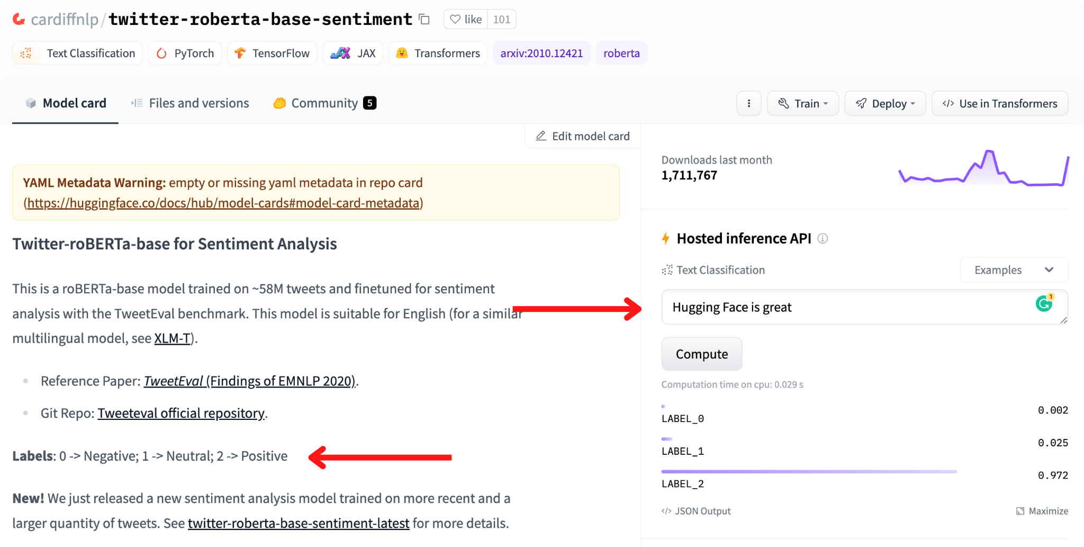Click the Compute button
The width and height of the screenshot is (1084, 547).
point(702,354)
